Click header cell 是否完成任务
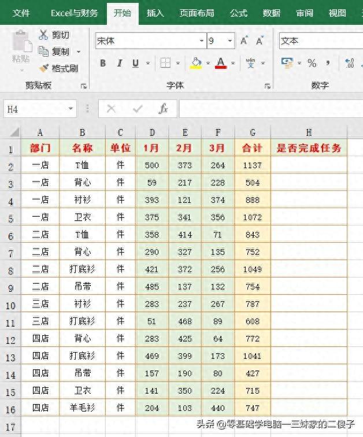The height and width of the screenshot is (437, 363). click(309, 148)
